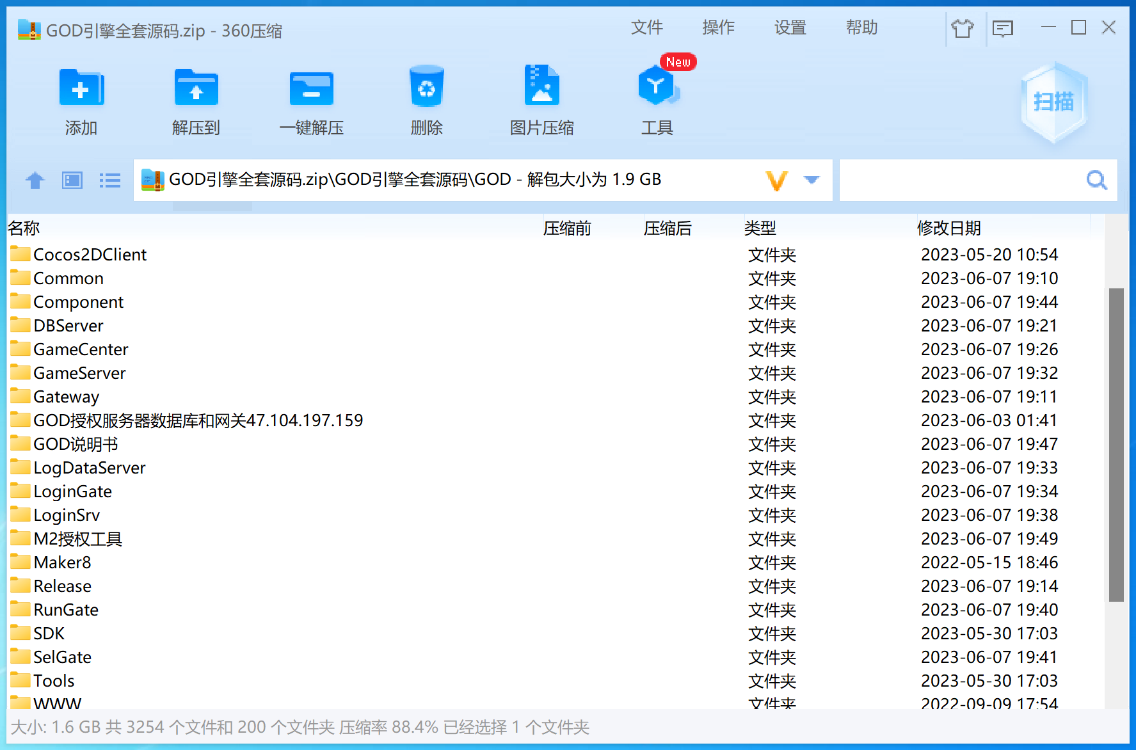Switch to the list view icon
This screenshot has width=1136, height=750.
[110, 180]
